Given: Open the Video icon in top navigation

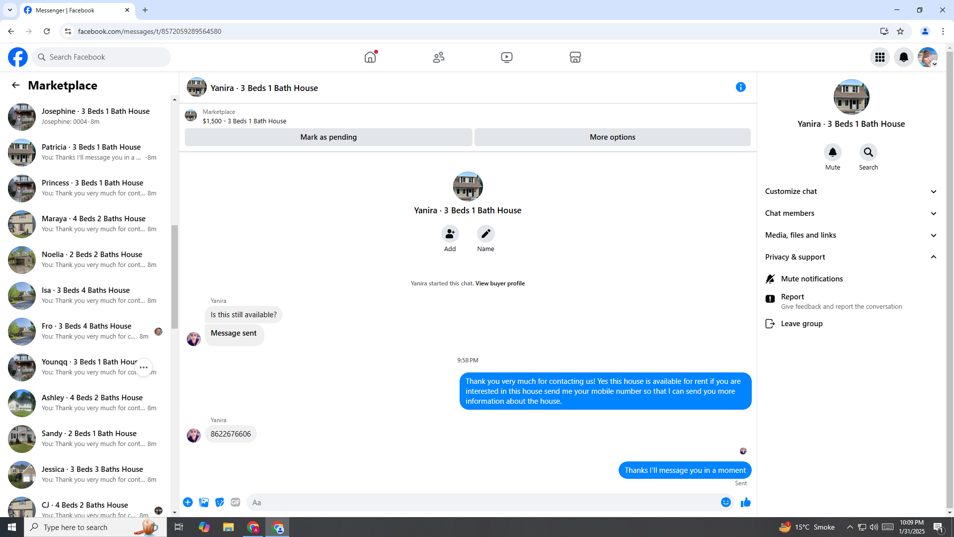Looking at the screenshot, I should (507, 57).
